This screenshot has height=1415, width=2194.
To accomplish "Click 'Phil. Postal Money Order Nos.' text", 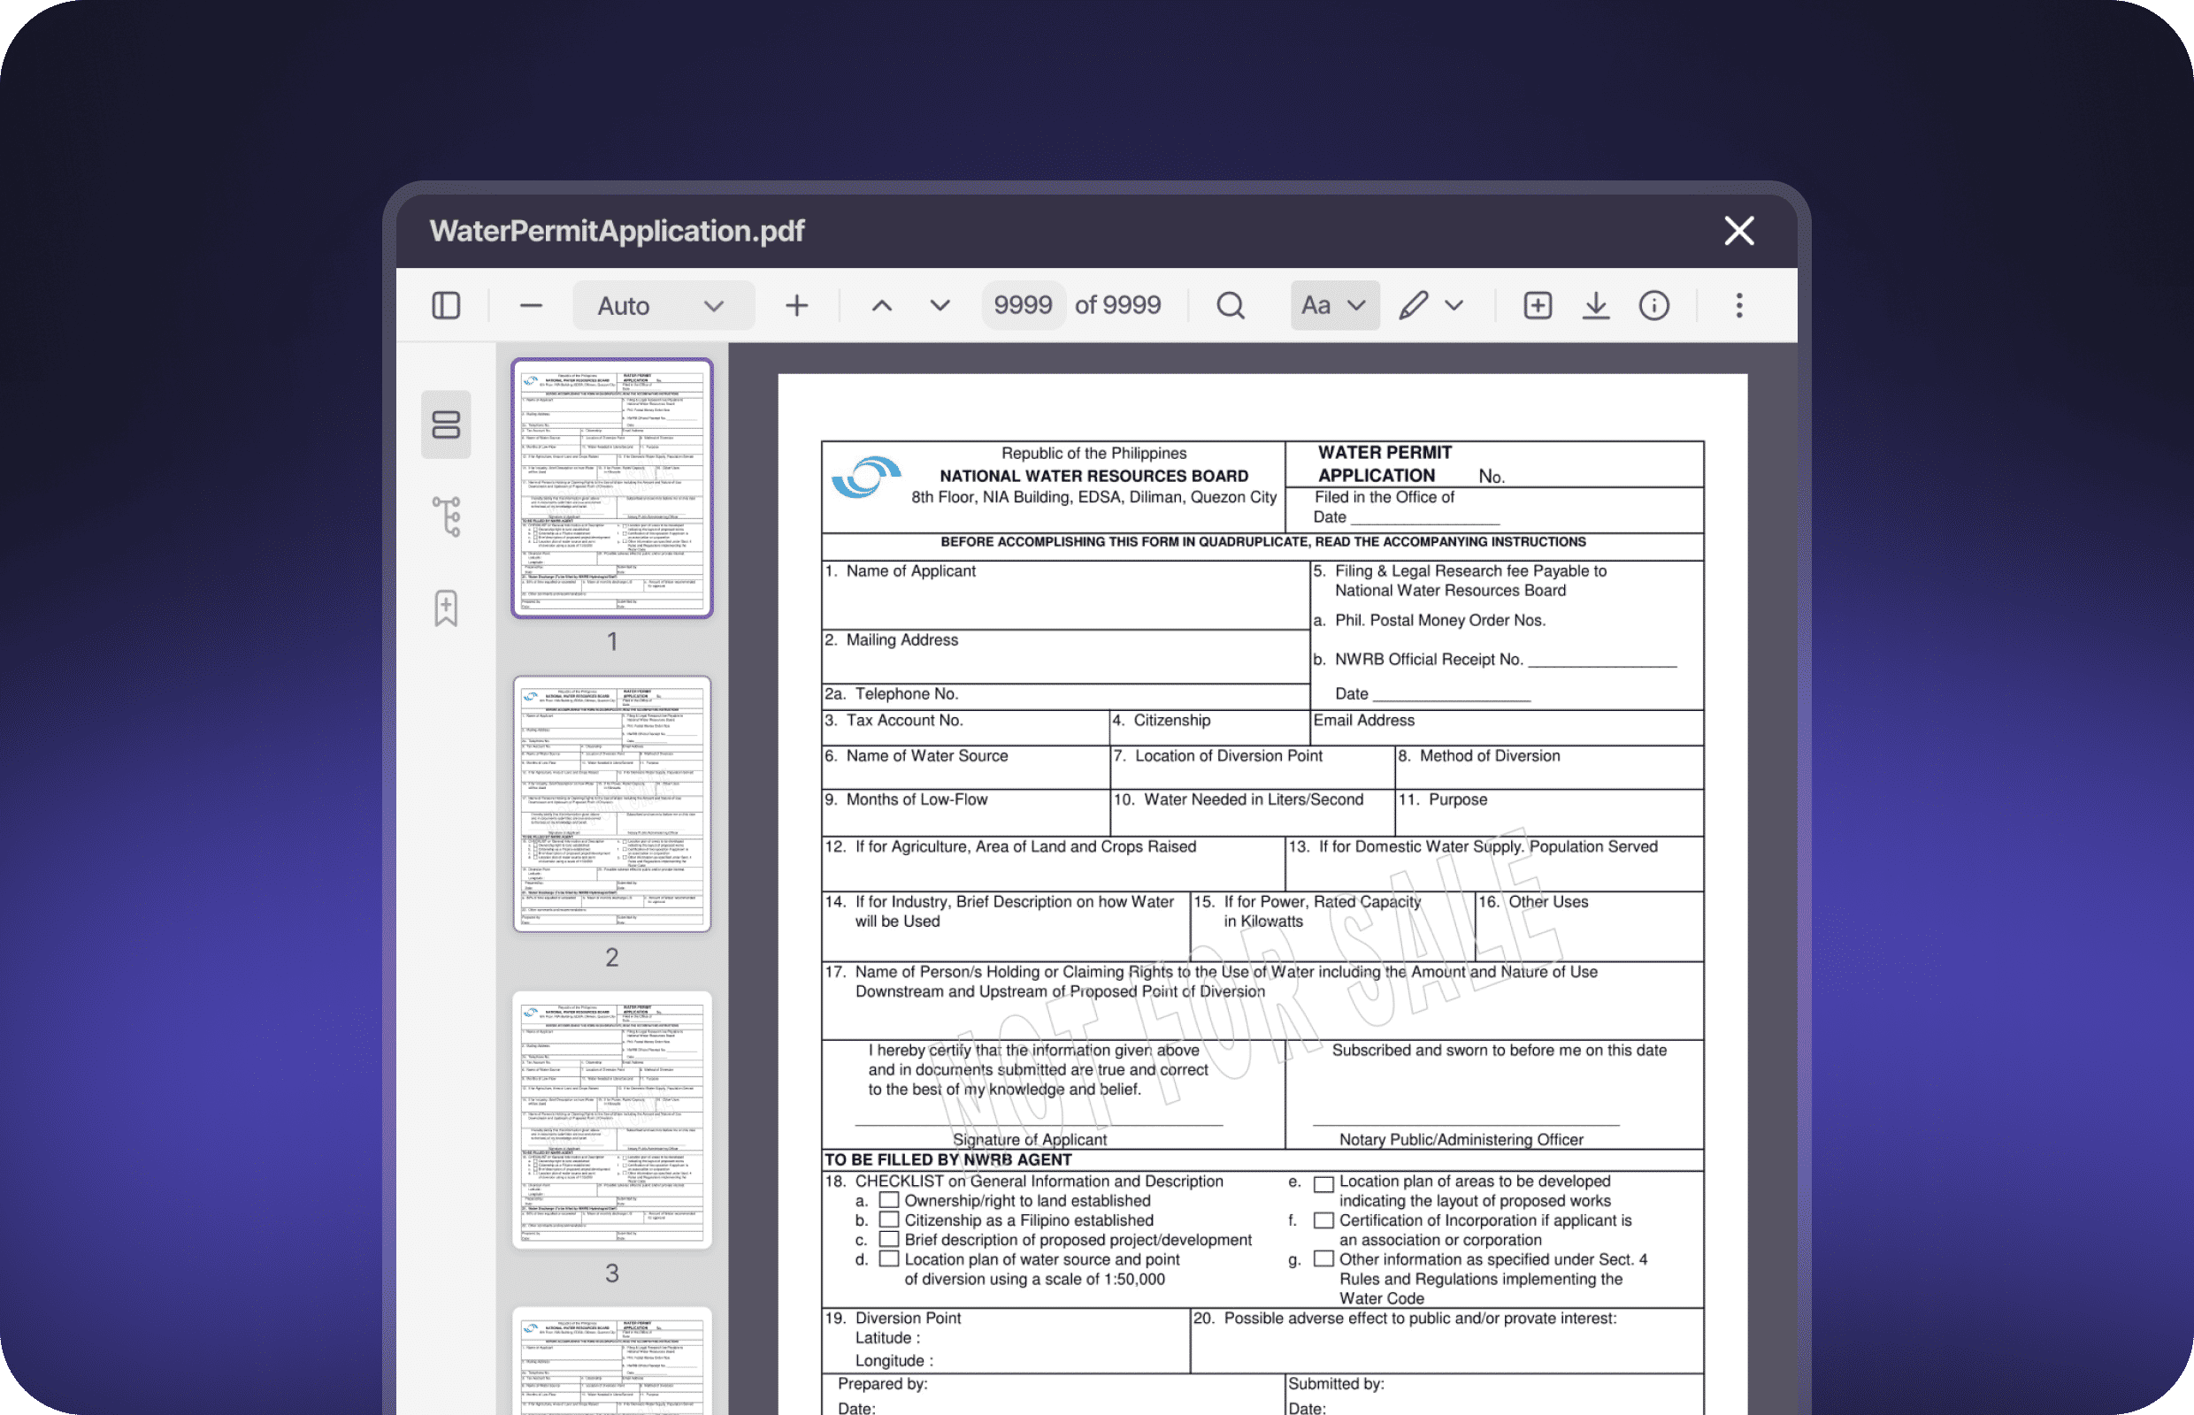I will point(1440,620).
